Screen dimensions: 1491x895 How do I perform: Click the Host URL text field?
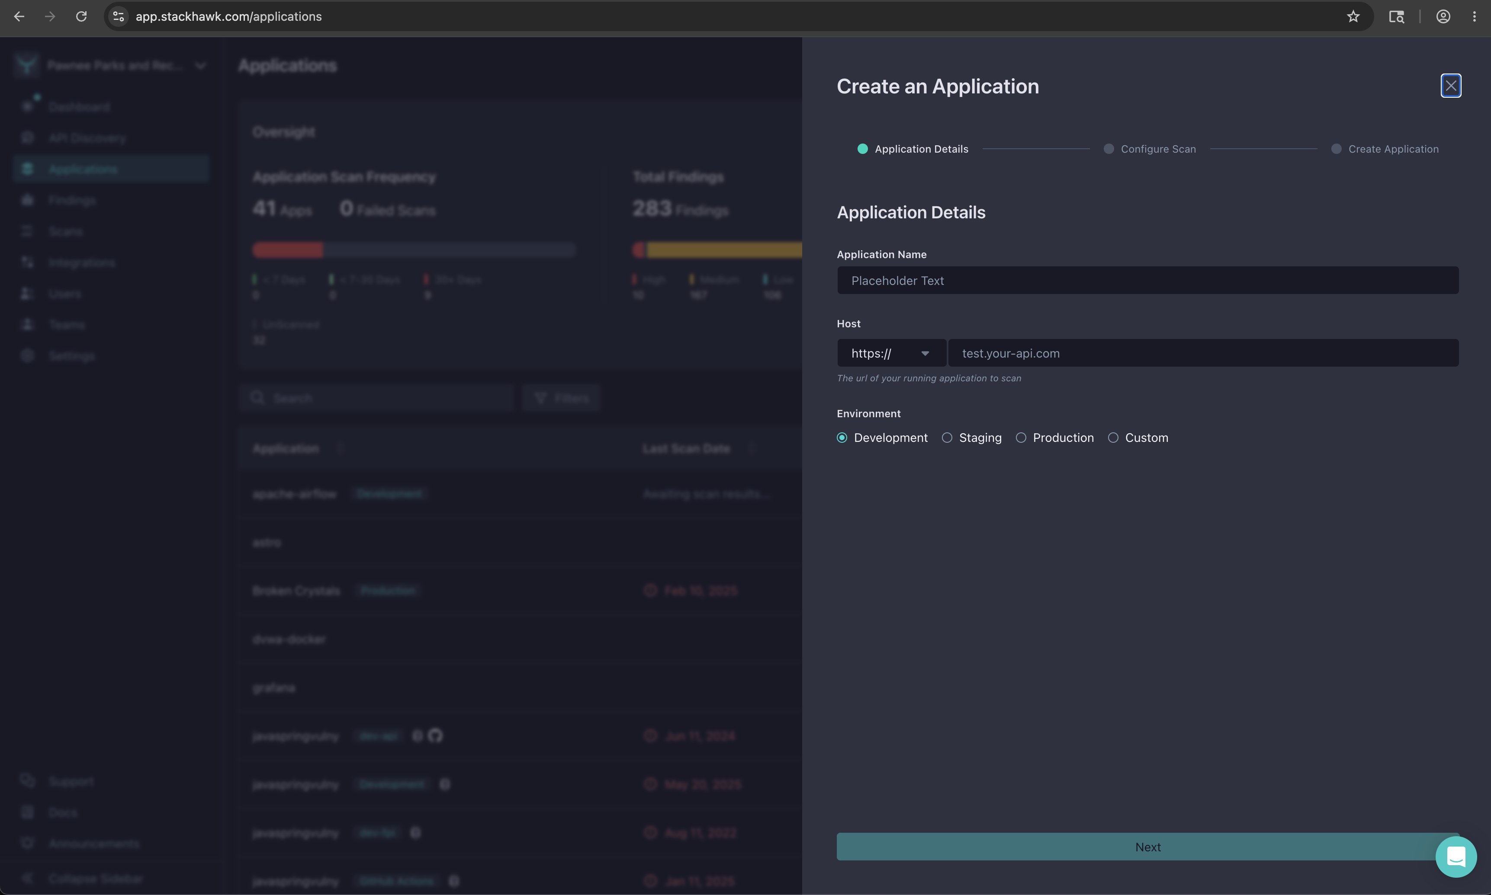point(1203,353)
